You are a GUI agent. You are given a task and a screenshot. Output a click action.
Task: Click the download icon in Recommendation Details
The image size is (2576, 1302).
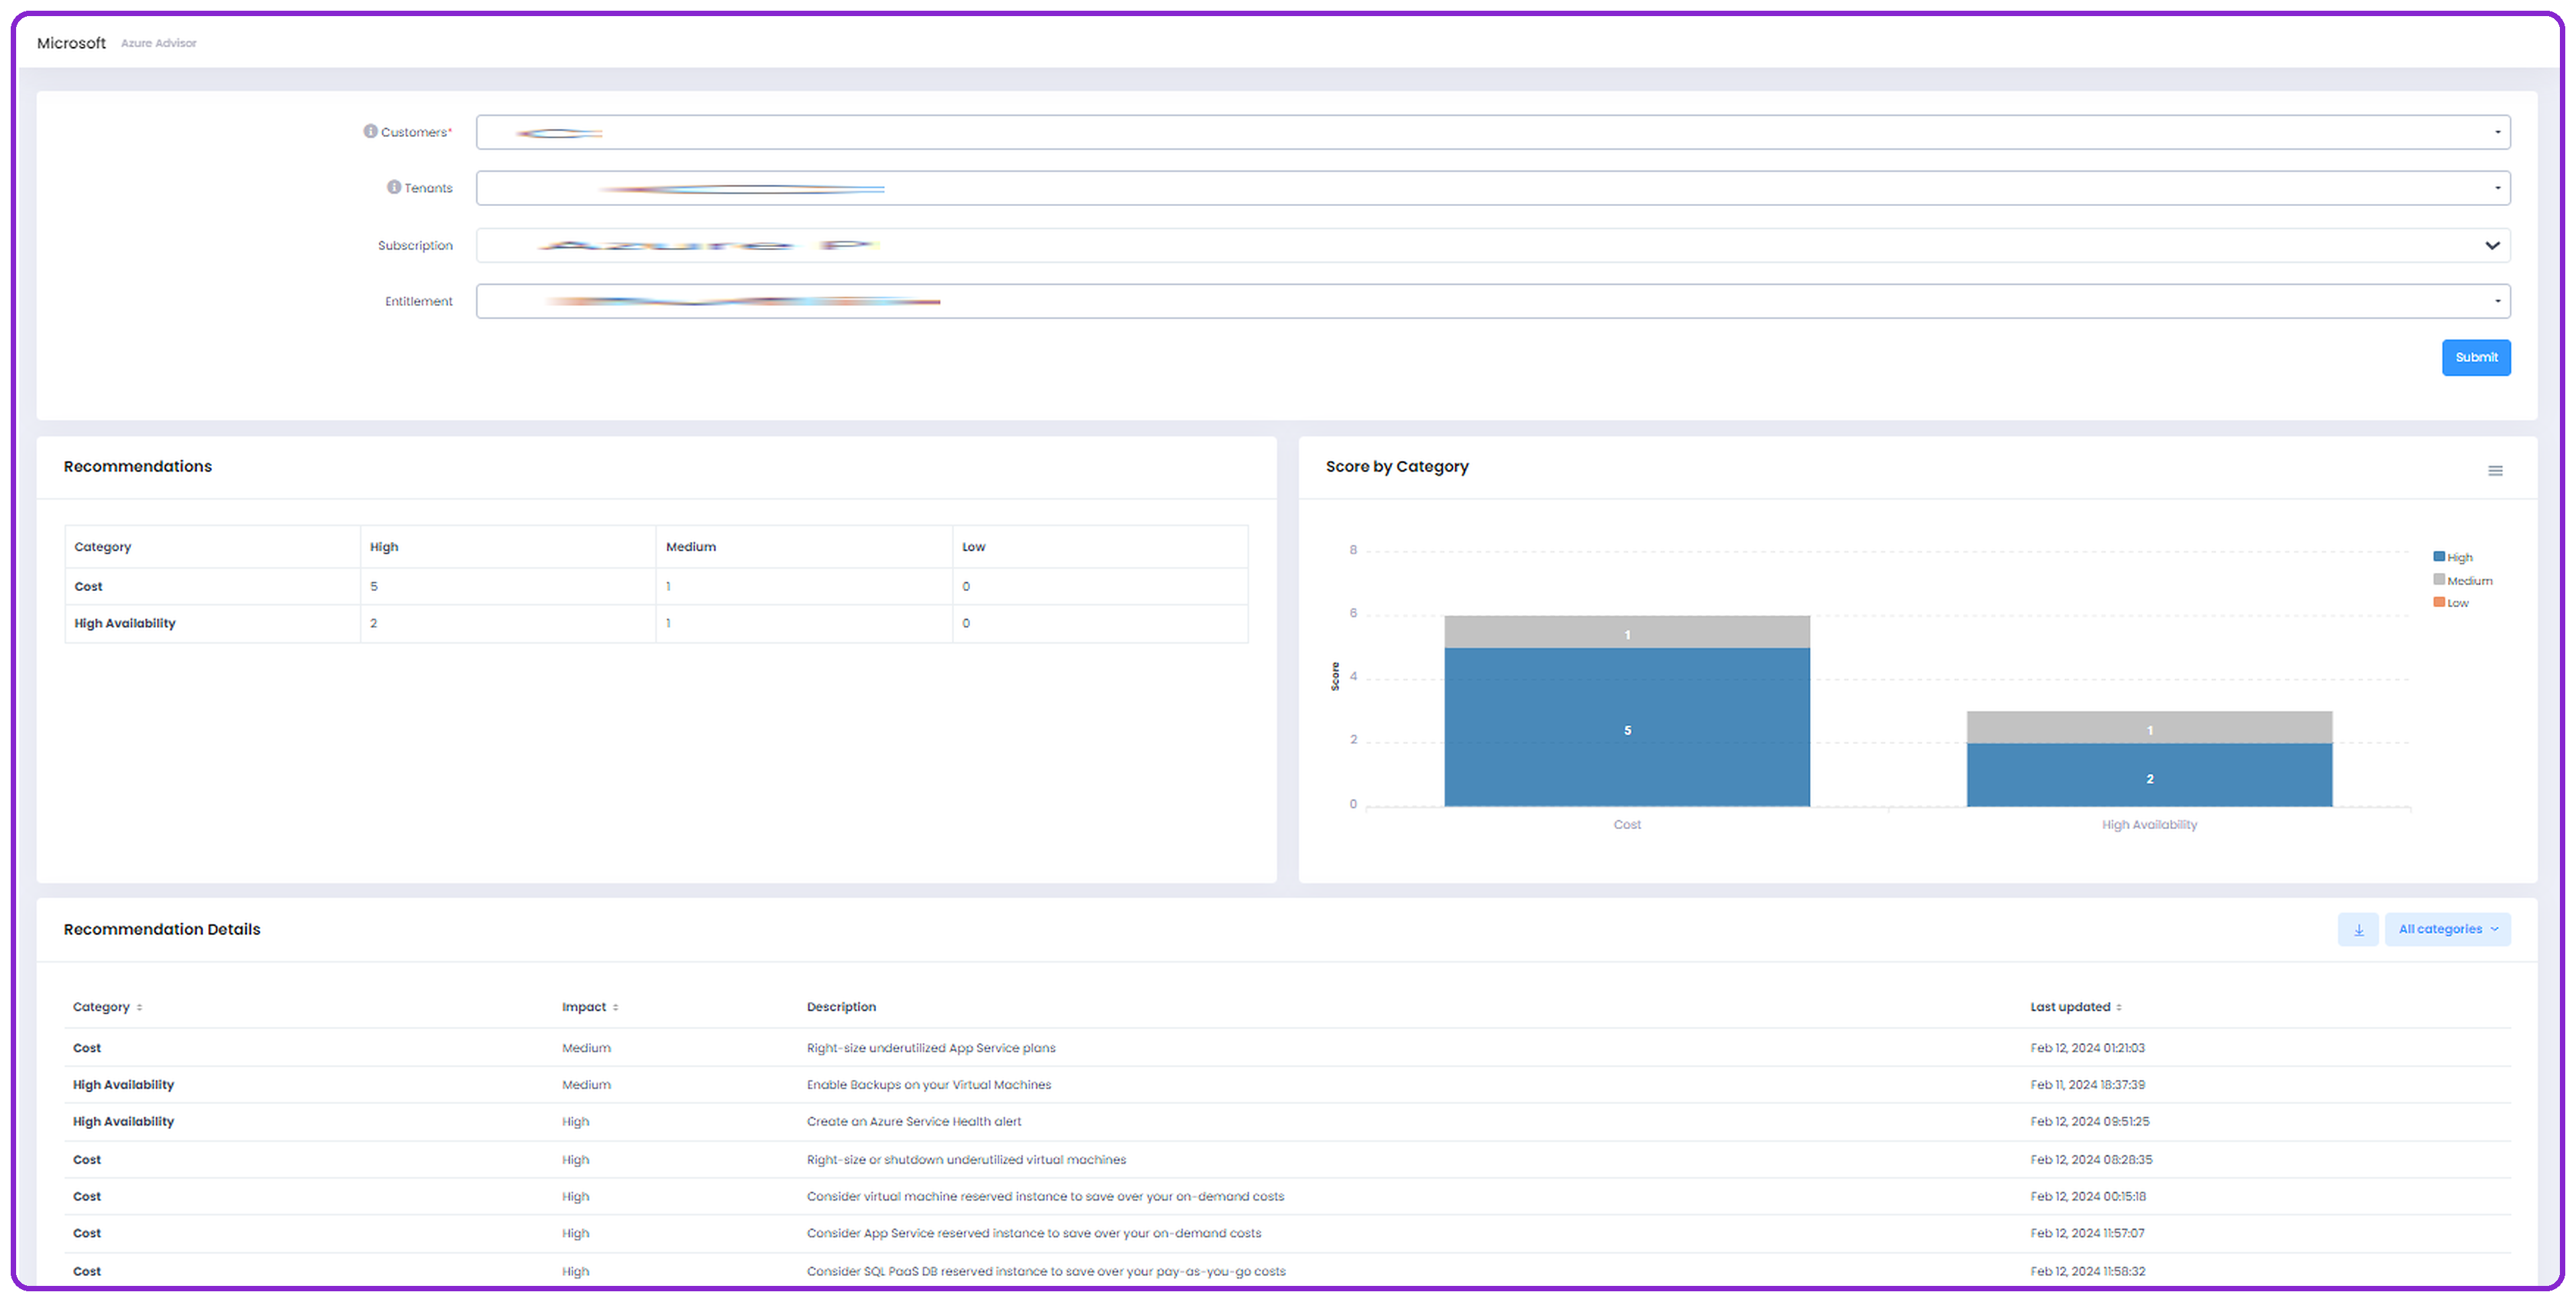point(2358,930)
